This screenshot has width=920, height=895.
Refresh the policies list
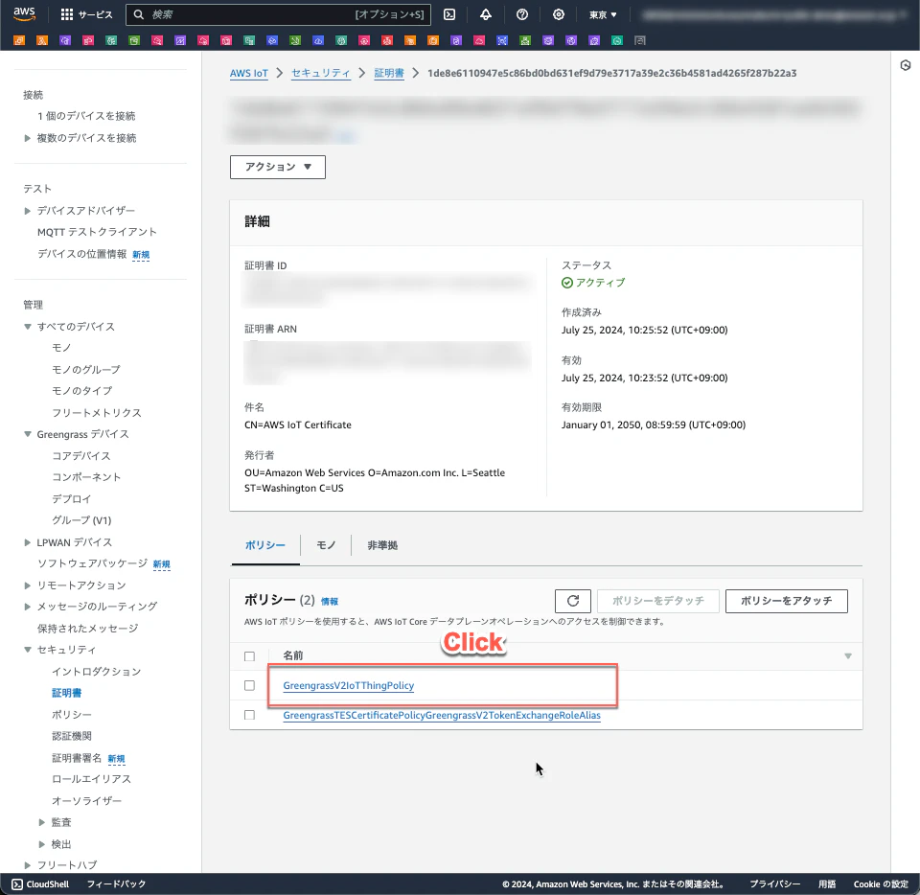point(573,601)
